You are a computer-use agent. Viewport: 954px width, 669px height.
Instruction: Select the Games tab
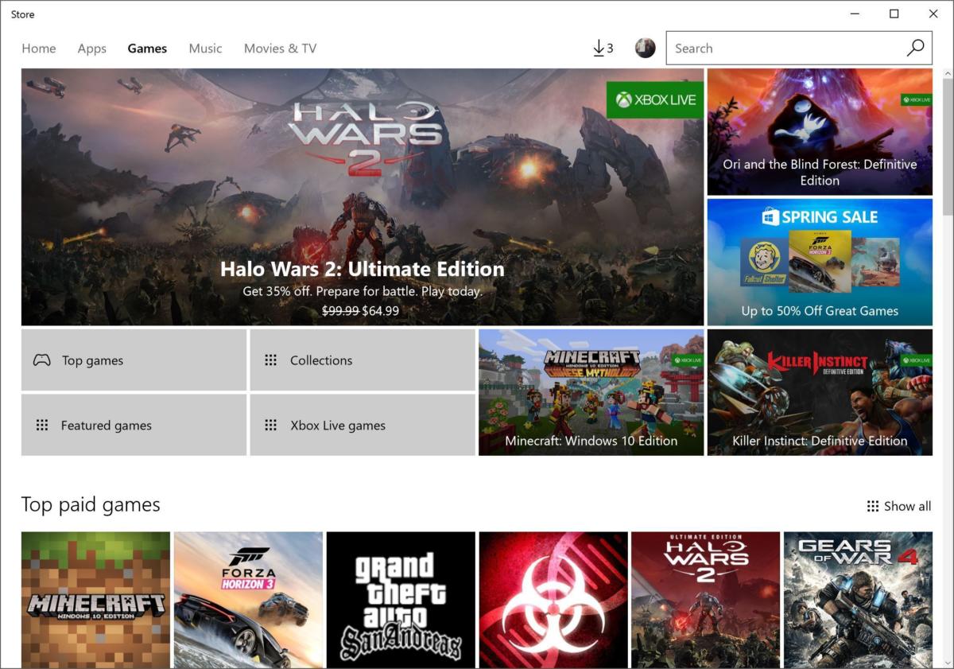[147, 49]
